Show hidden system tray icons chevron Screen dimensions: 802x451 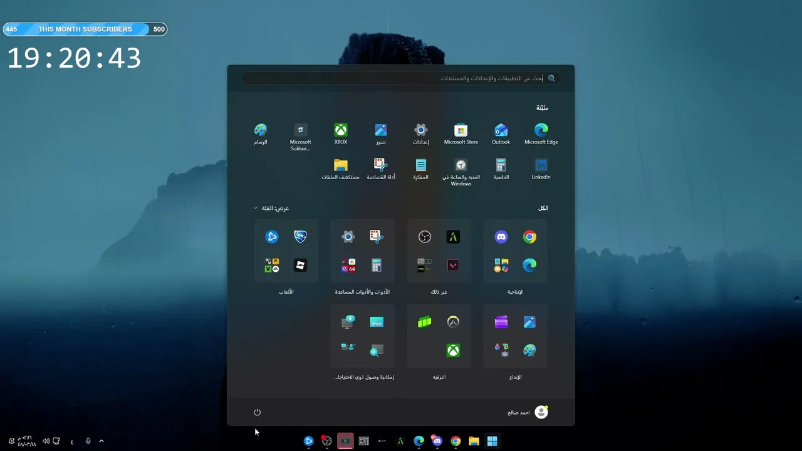coord(102,441)
